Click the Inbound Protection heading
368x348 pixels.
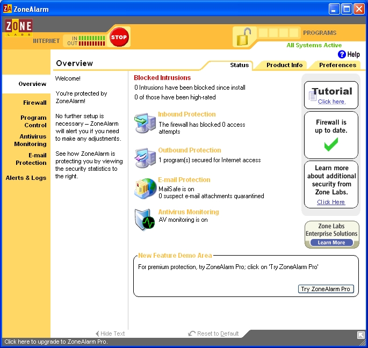click(x=187, y=114)
